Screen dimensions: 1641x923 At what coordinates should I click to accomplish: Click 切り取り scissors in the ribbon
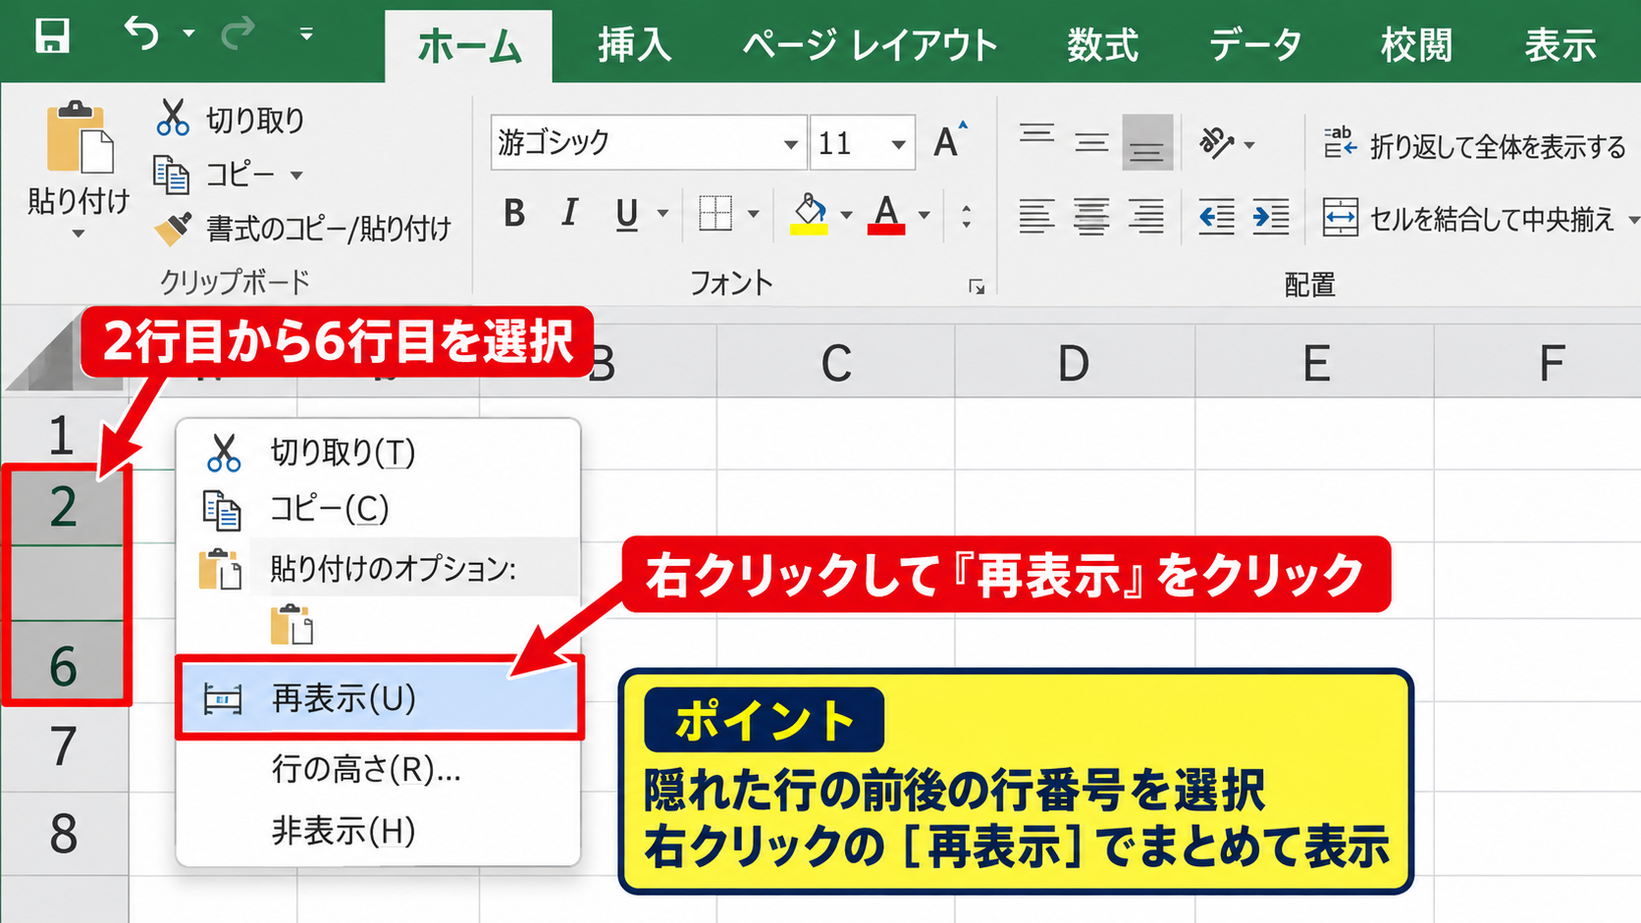230,119
